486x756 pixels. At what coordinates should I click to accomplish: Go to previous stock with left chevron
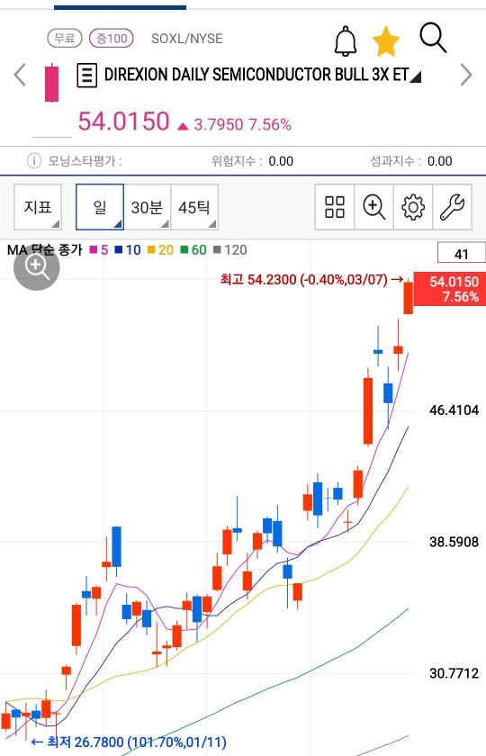(20, 75)
